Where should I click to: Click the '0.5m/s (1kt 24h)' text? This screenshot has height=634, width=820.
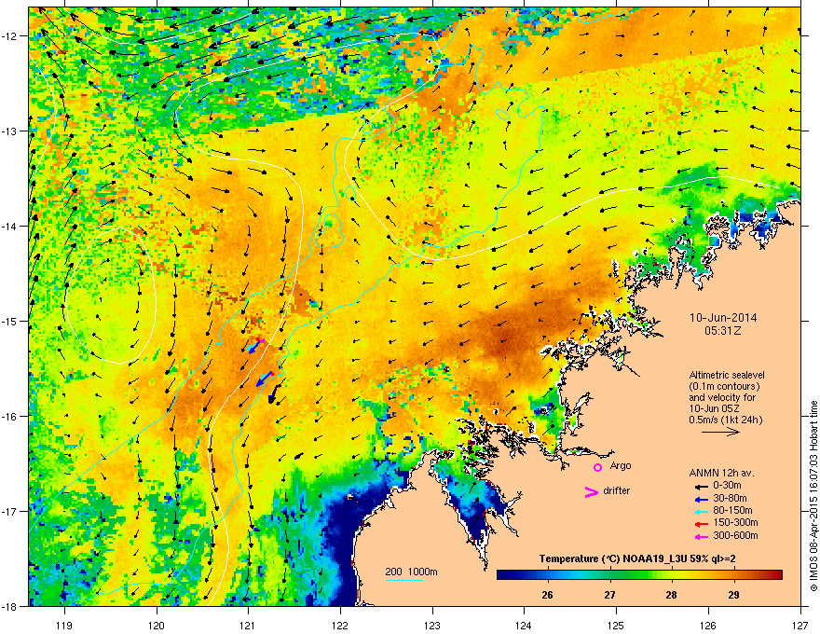tap(725, 420)
